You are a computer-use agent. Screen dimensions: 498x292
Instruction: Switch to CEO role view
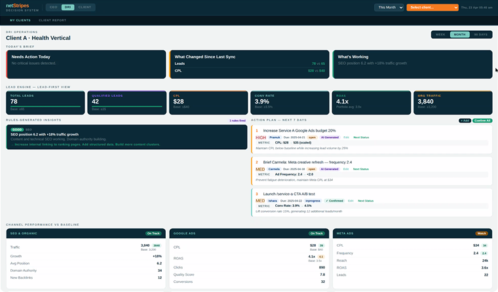(53, 7)
